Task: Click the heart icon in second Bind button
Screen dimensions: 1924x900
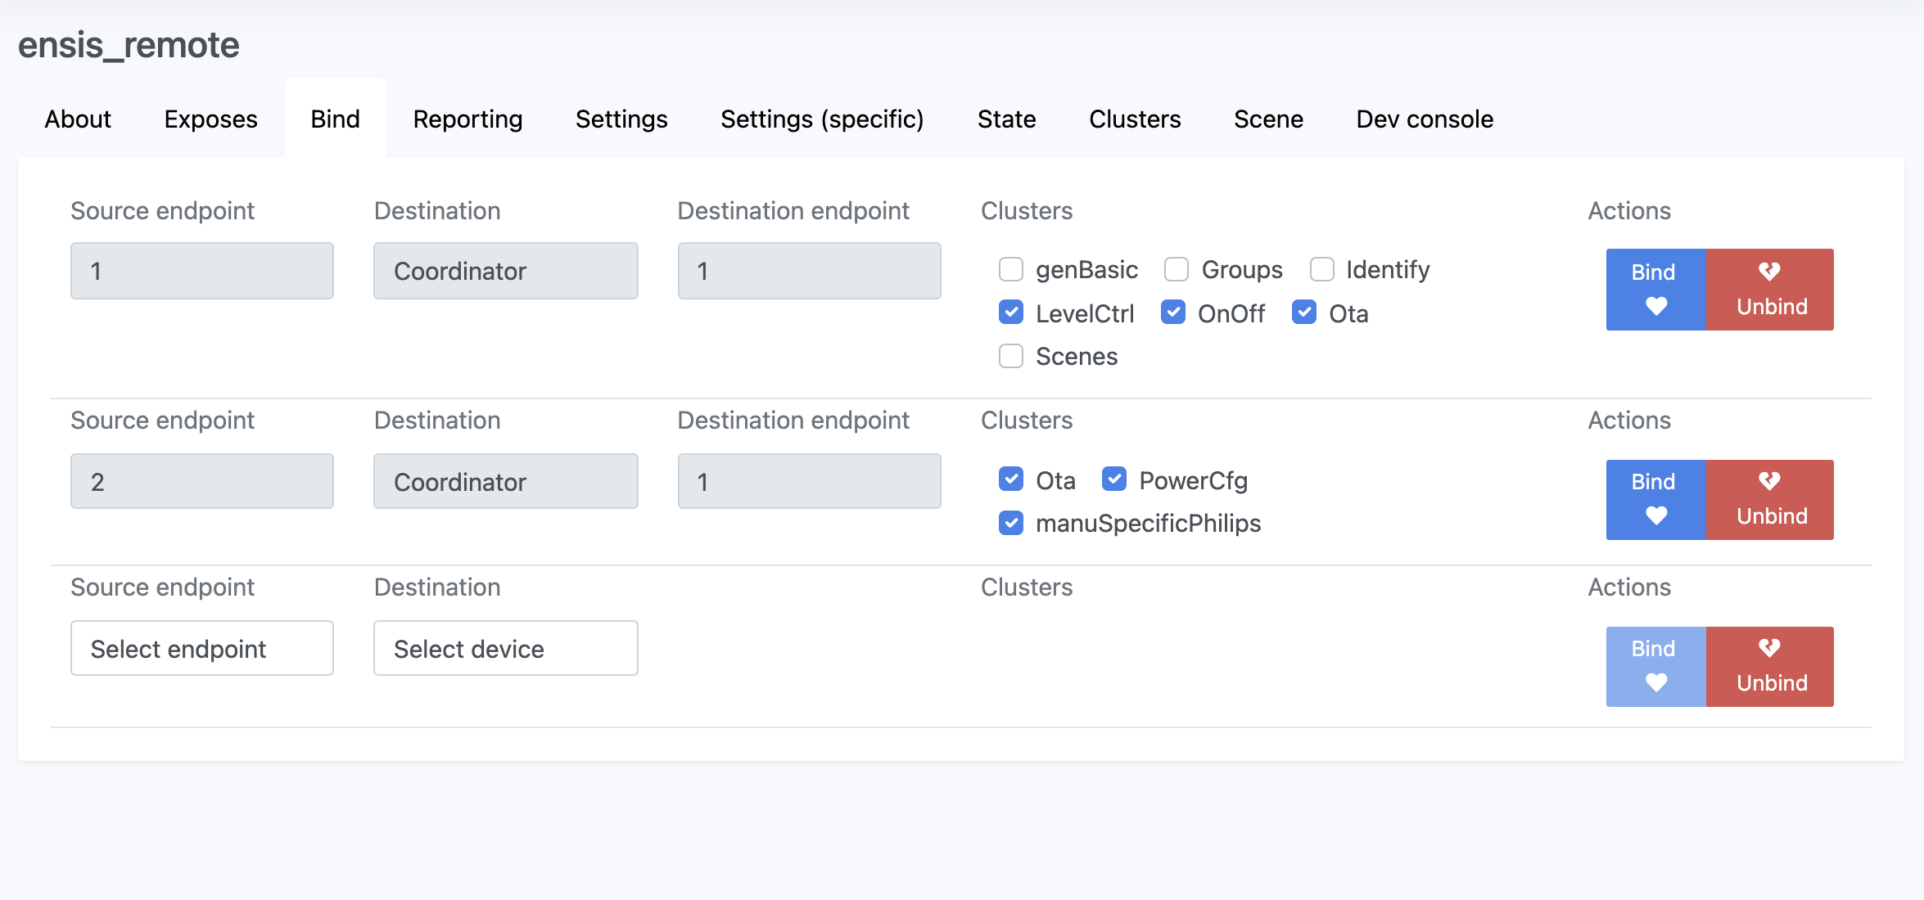Action: coord(1655,516)
